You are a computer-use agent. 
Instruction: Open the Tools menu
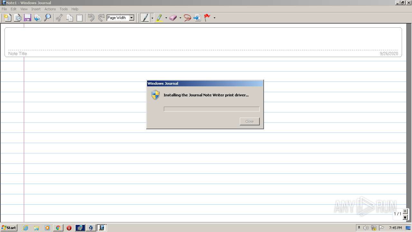pyautogui.click(x=64, y=9)
